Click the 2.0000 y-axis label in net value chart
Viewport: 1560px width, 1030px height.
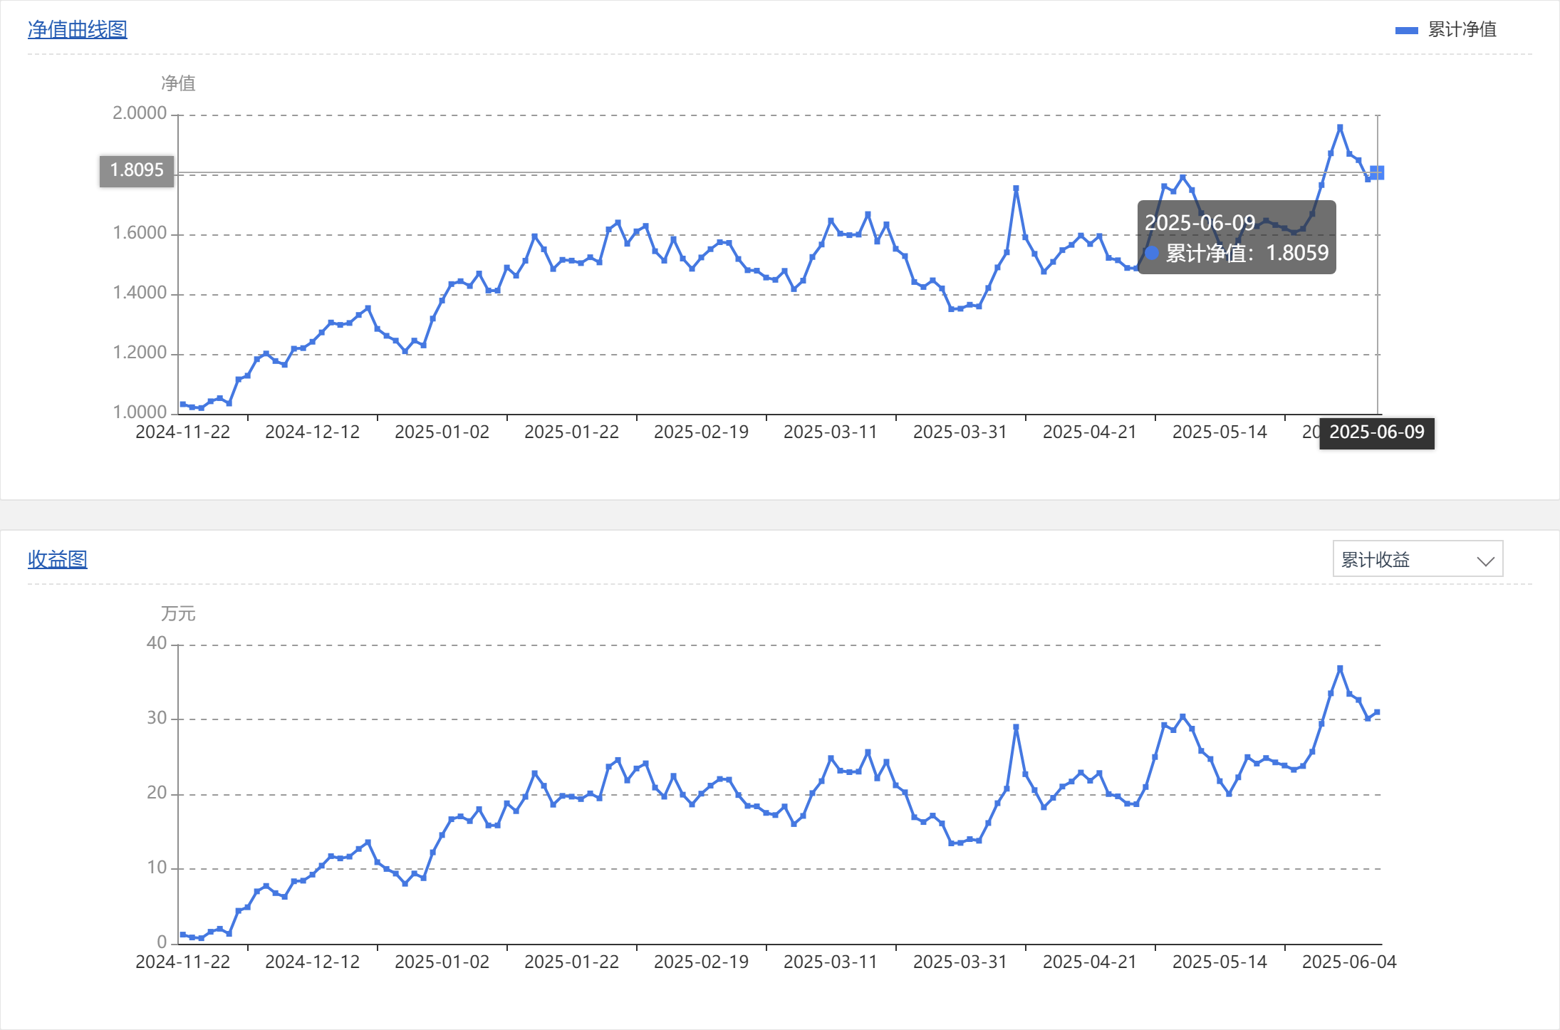[140, 113]
